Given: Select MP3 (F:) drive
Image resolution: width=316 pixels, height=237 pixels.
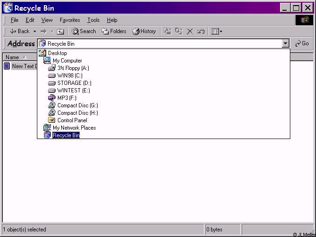Looking at the screenshot, I should pyautogui.click(x=67, y=98).
